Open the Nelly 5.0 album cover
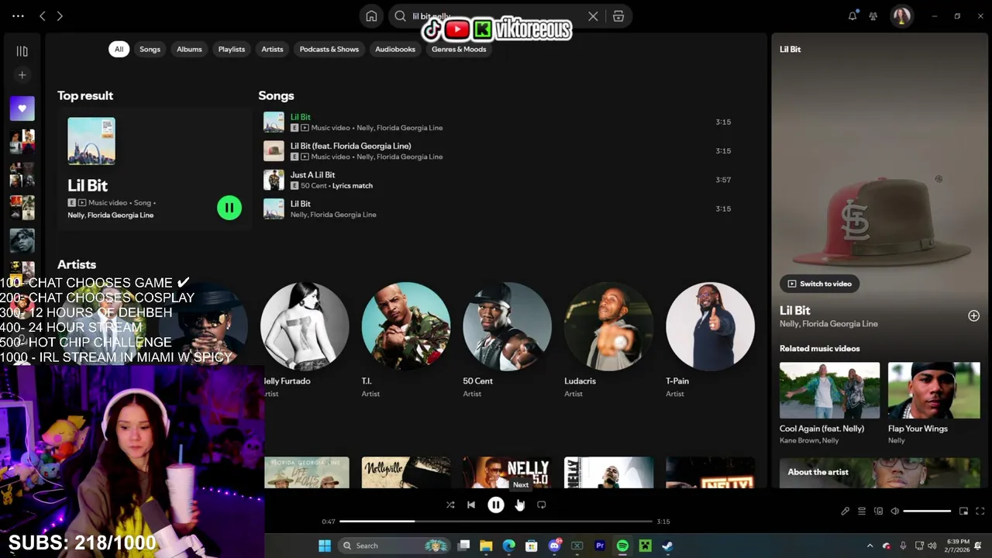This screenshot has height=558, width=992. point(508,473)
